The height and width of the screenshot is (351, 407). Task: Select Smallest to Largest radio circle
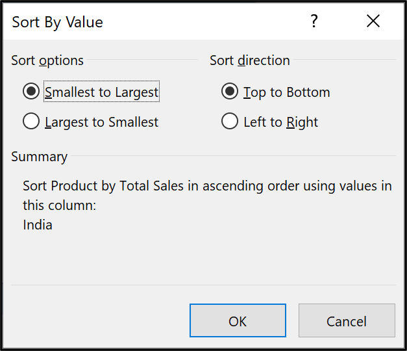click(31, 92)
